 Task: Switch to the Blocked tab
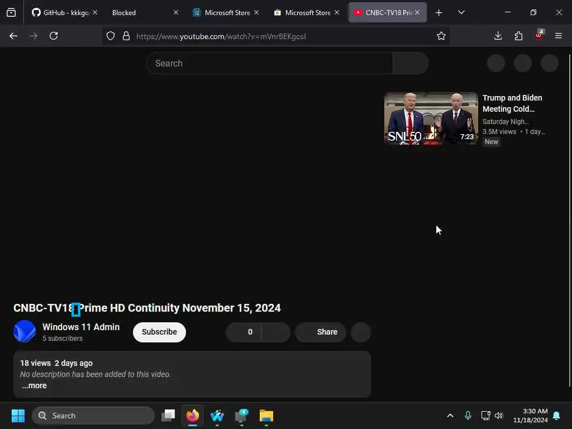point(145,13)
